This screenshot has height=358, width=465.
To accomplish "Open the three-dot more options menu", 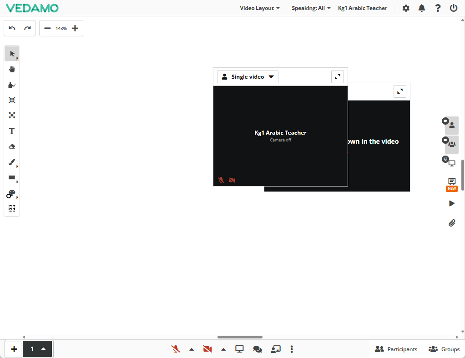I will tap(292, 349).
